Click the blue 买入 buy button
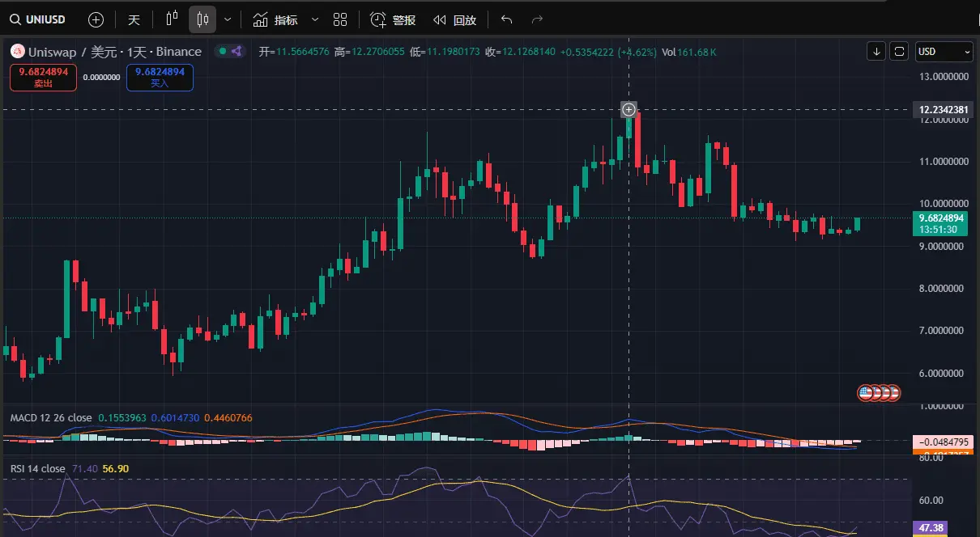Viewport: 980px width, 537px height. [160, 77]
